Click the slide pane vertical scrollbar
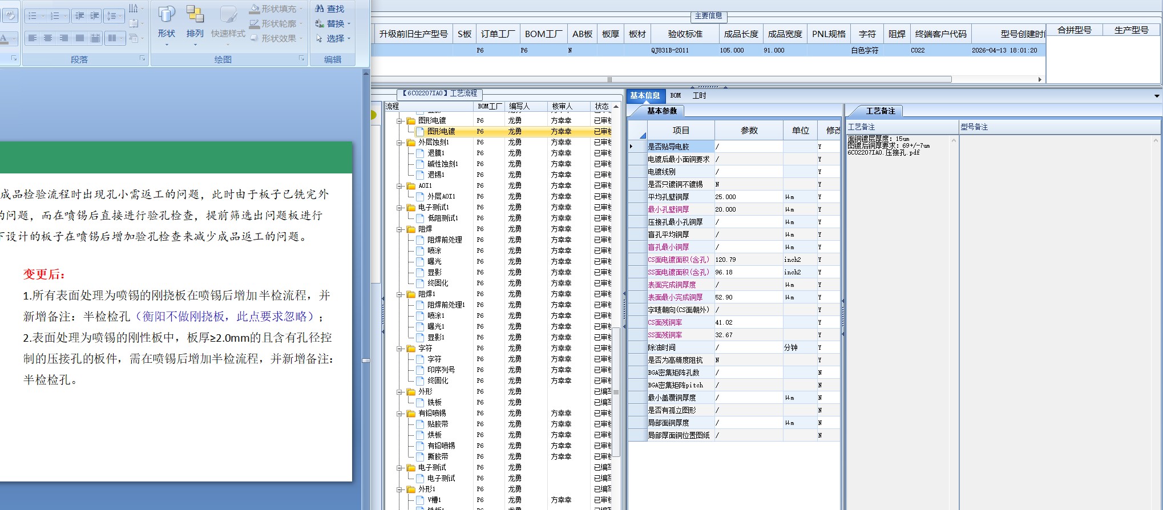1163x510 pixels. pos(366,361)
